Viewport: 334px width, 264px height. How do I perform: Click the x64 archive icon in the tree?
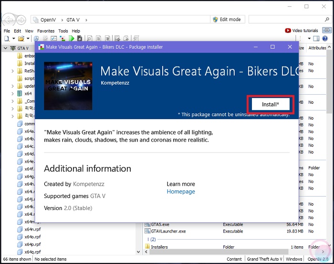[20, 94]
